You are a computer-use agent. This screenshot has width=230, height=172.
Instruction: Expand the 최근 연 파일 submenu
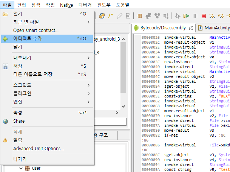click(x=47, y=22)
